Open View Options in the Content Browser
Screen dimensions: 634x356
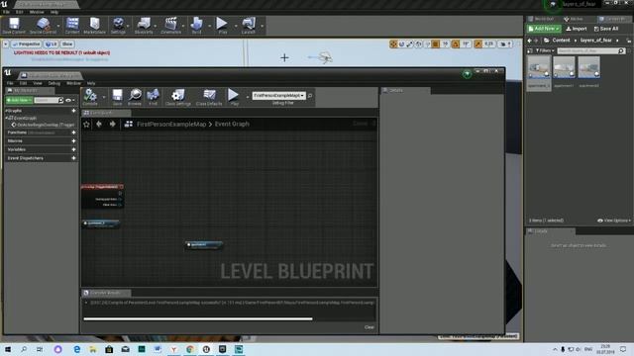pyautogui.click(x=614, y=221)
